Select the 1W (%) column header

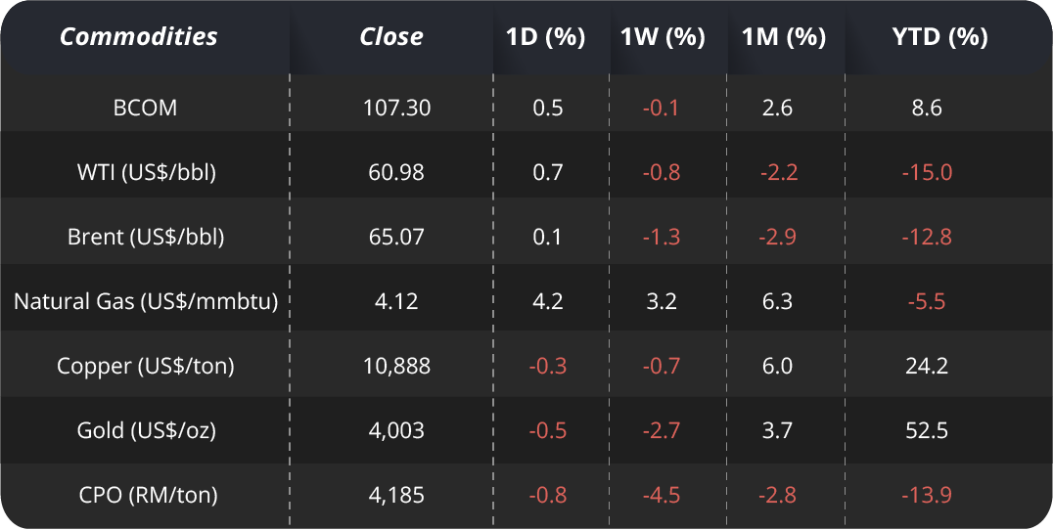coord(663,37)
